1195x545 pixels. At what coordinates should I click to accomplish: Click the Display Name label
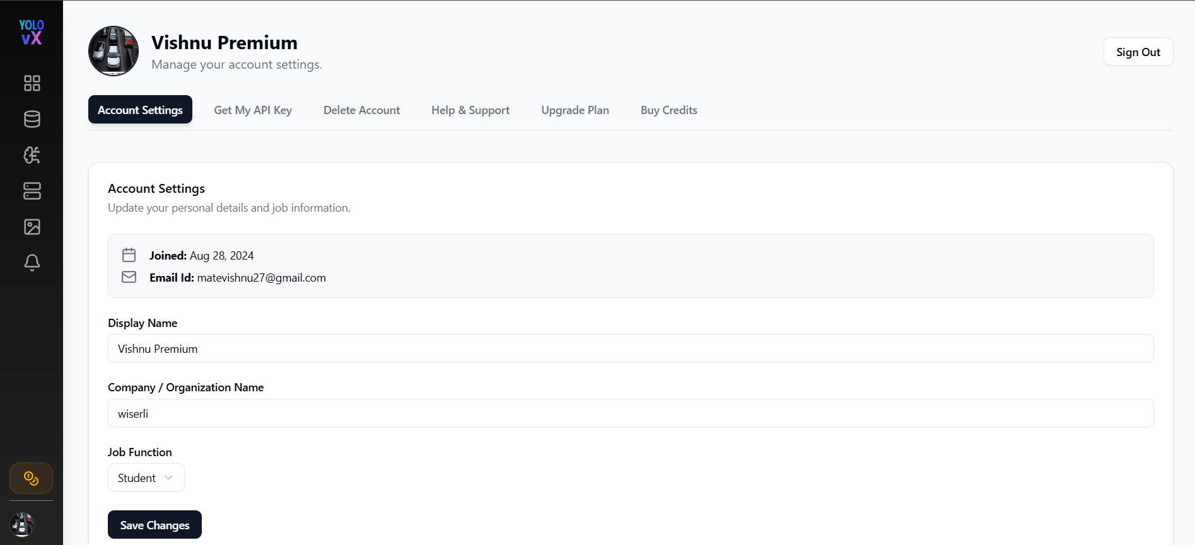pos(143,323)
